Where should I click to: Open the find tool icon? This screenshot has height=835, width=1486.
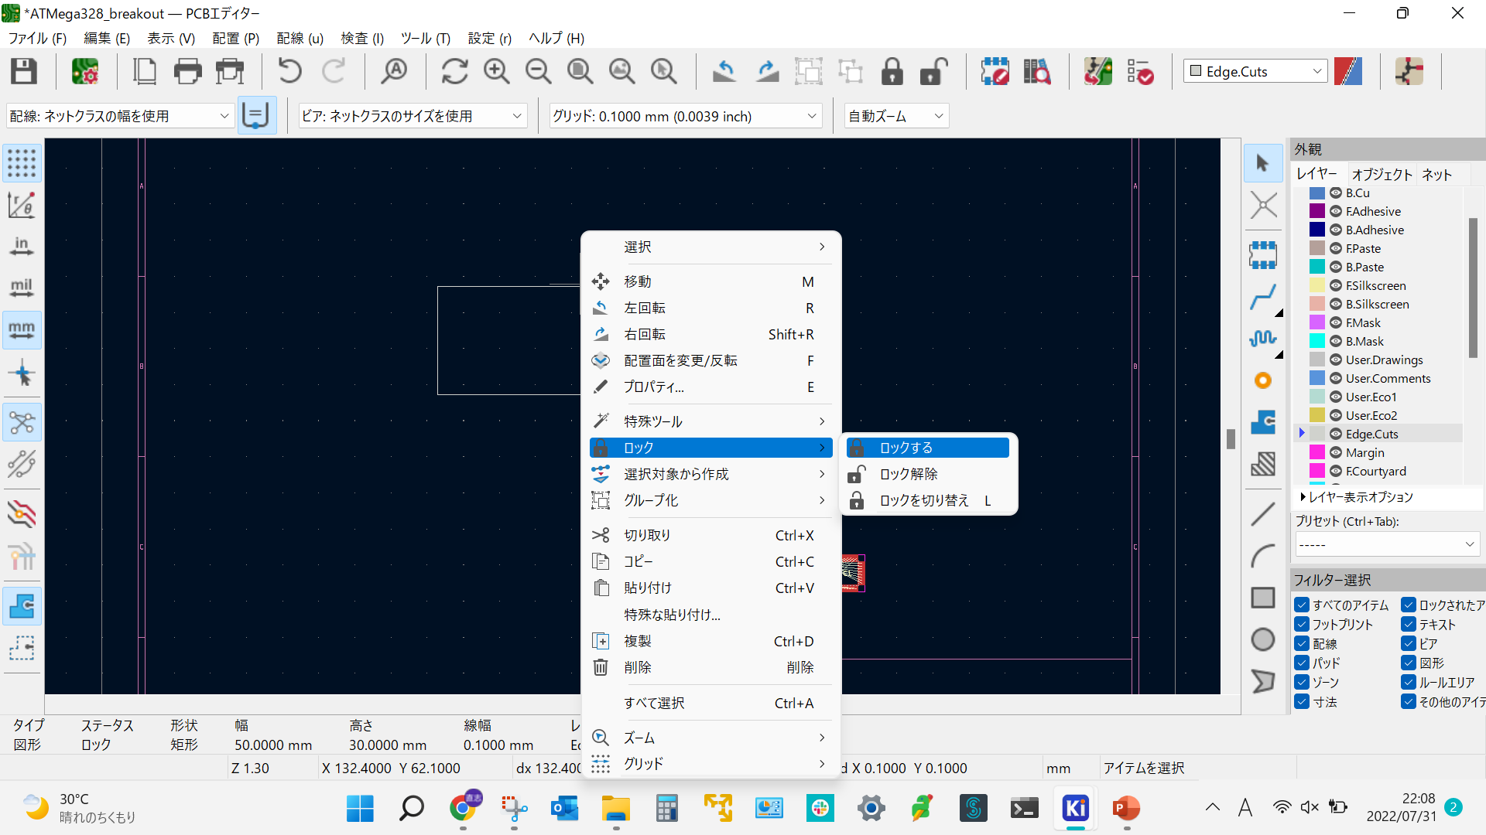pos(395,71)
